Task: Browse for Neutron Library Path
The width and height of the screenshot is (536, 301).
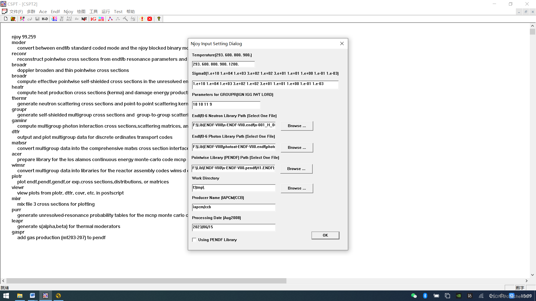Action: [296, 126]
